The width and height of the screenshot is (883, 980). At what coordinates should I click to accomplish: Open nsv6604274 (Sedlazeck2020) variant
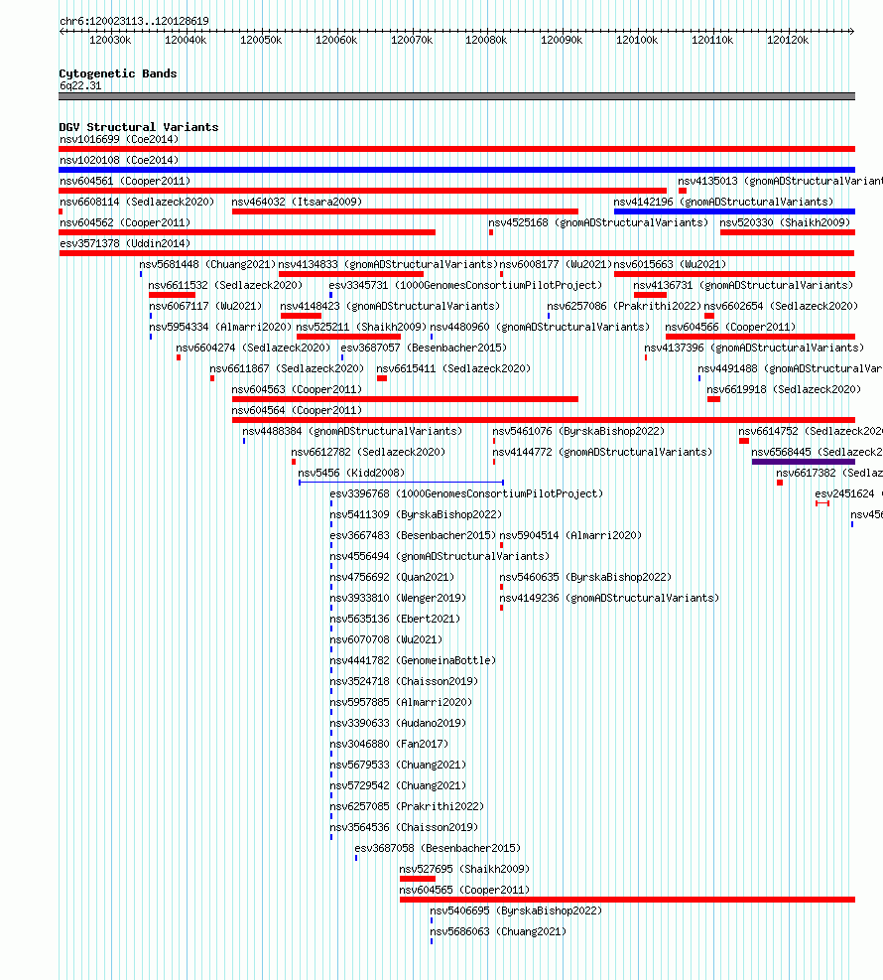pos(253,348)
